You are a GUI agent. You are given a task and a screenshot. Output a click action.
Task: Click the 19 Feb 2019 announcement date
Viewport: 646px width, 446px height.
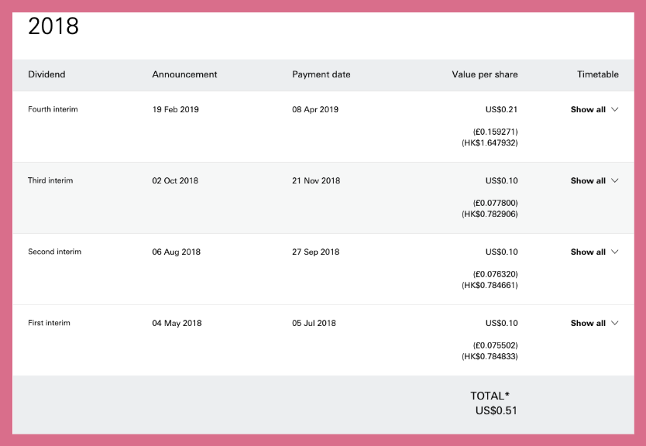coord(176,109)
